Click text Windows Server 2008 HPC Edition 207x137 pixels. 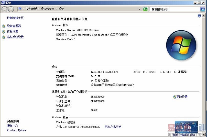(78, 30)
